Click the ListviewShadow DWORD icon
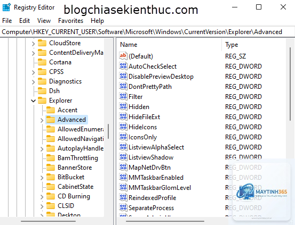Viewport: 295px width, 225px height. click(123, 157)
